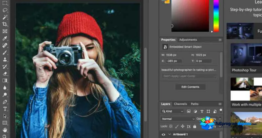Select the Rectangular Marquee tool
262x138 pixels.
pyautogui.click(x=5, y=3)
